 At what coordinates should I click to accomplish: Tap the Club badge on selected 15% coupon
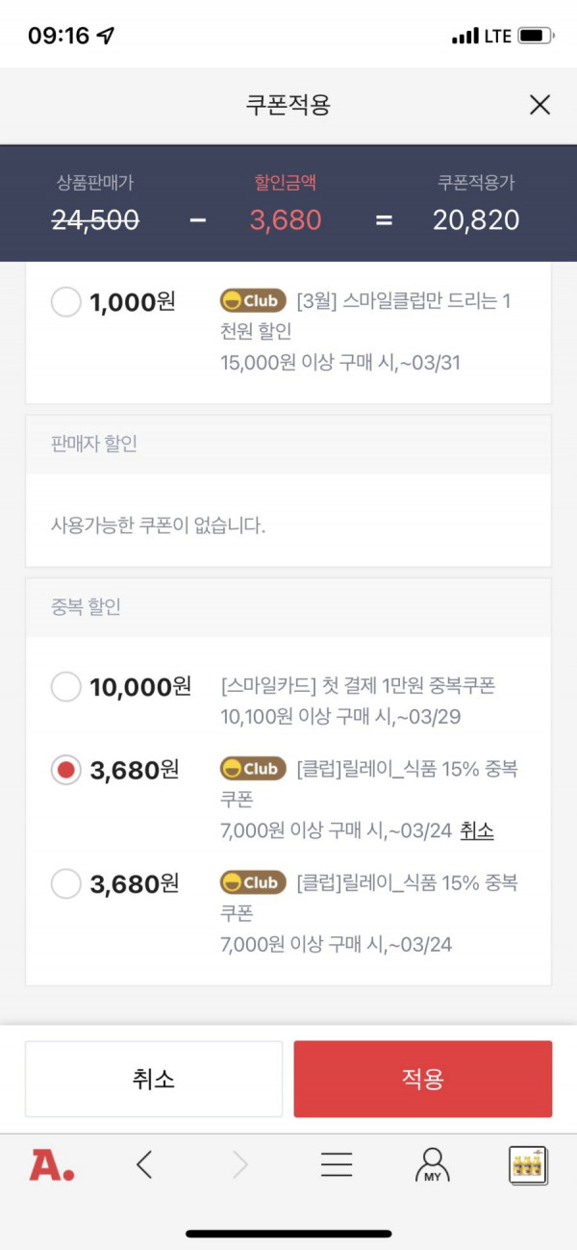tap(253, 769)
